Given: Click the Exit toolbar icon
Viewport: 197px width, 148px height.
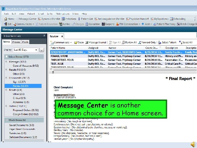Looking at the screenshot, I should point(8,24).
